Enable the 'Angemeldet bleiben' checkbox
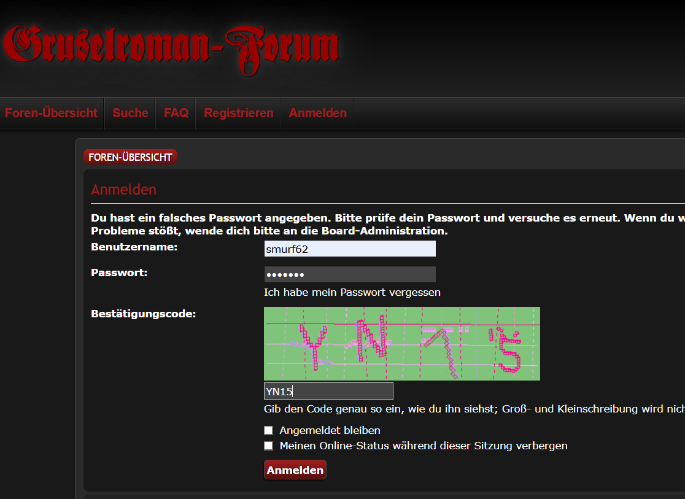This screenshot has height=499, width=685. pos(268,430)
